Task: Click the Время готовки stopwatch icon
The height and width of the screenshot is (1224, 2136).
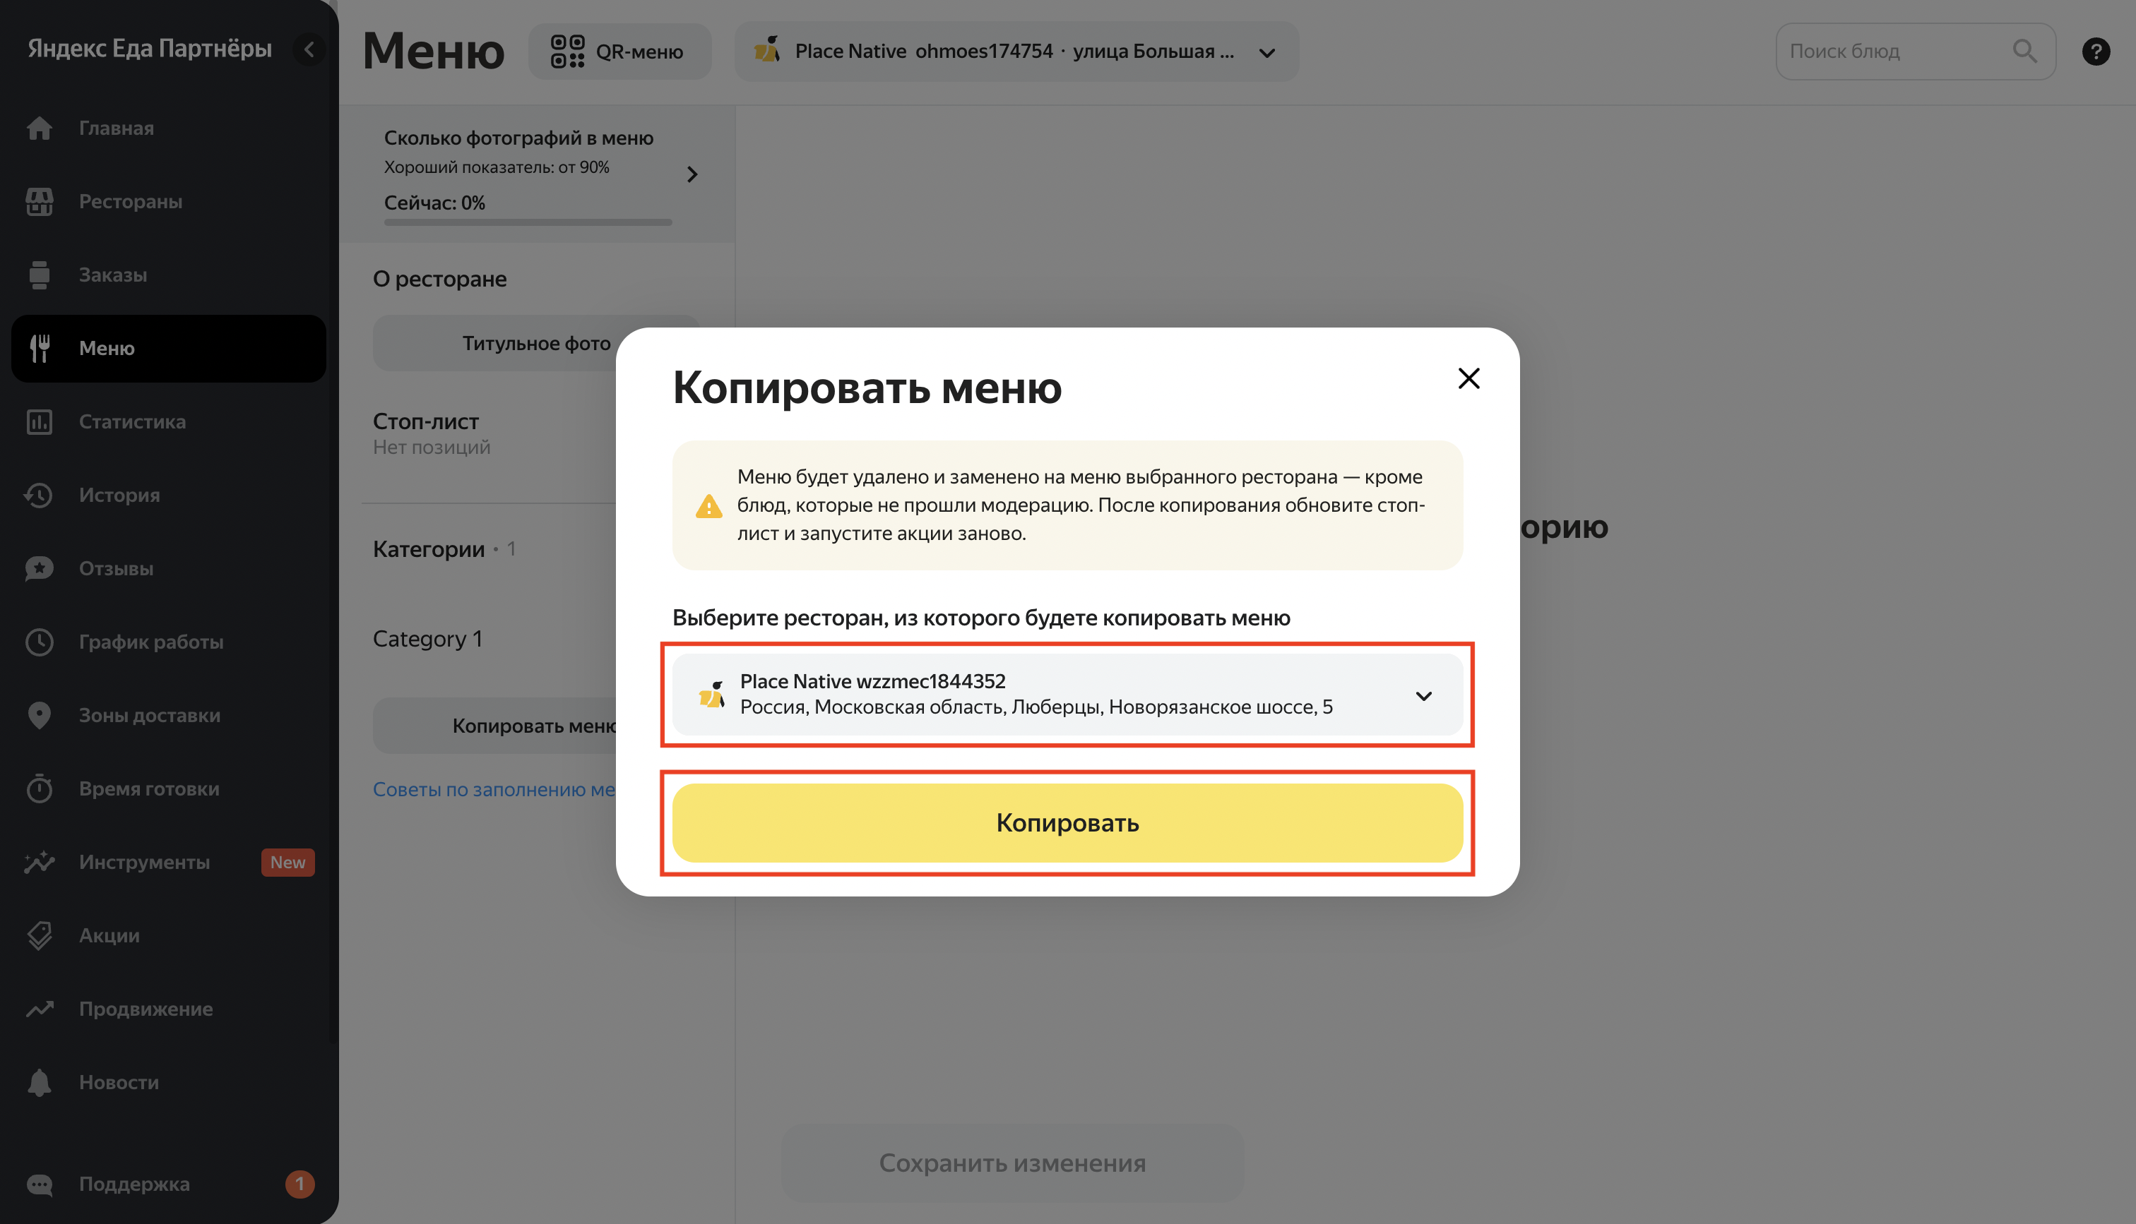Action: 40,788
